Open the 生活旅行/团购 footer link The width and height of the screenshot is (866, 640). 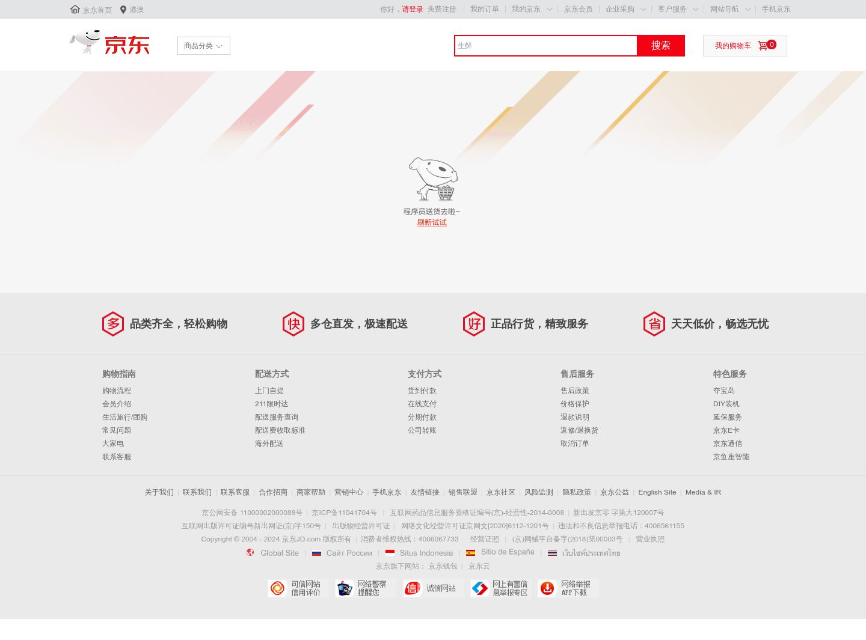click(x=124, y=417)
